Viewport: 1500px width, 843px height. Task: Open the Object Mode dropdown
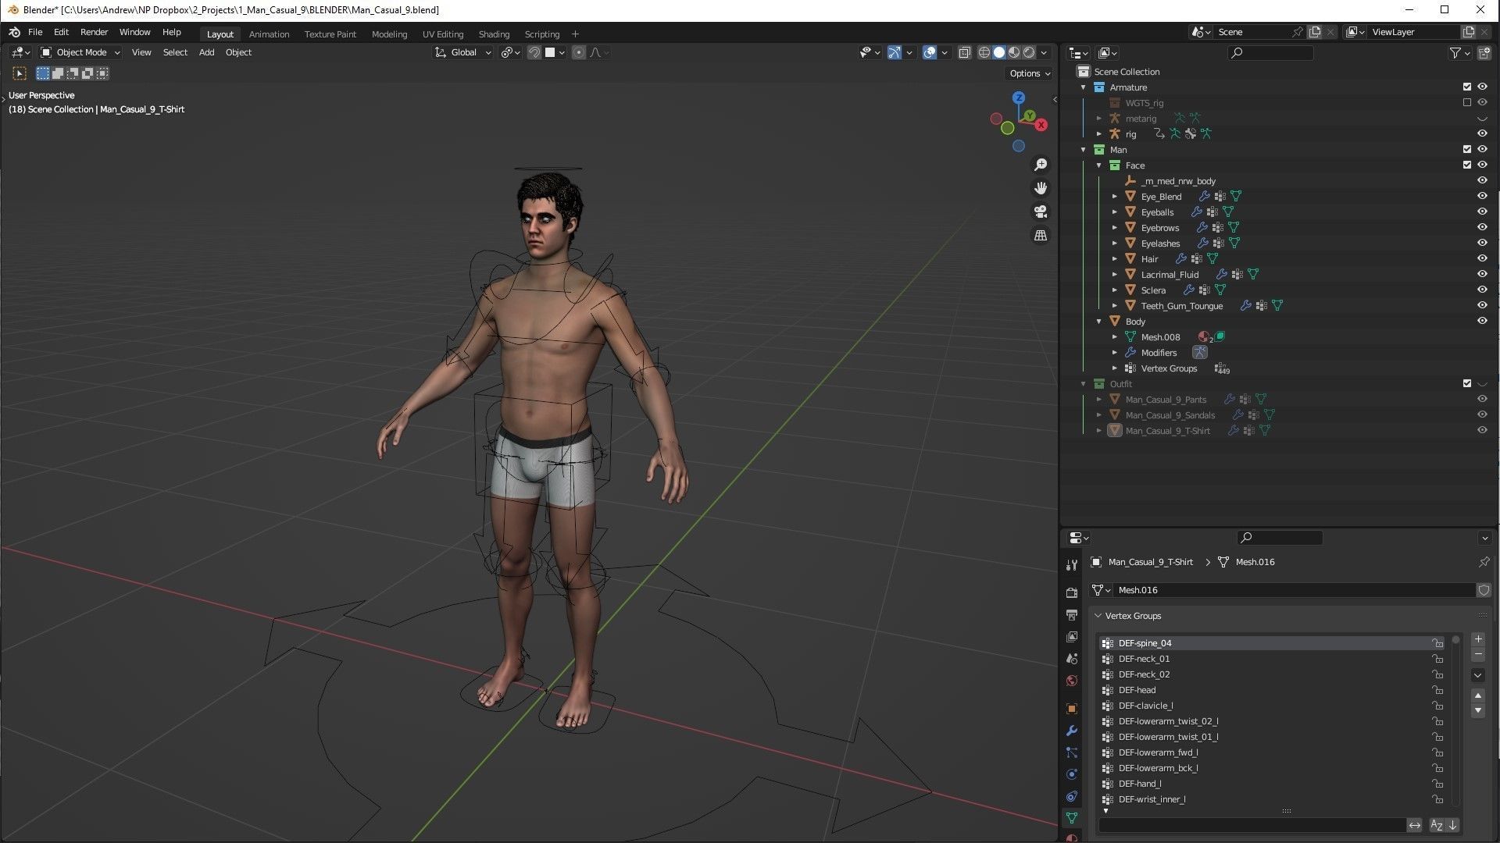pos(80,52)
